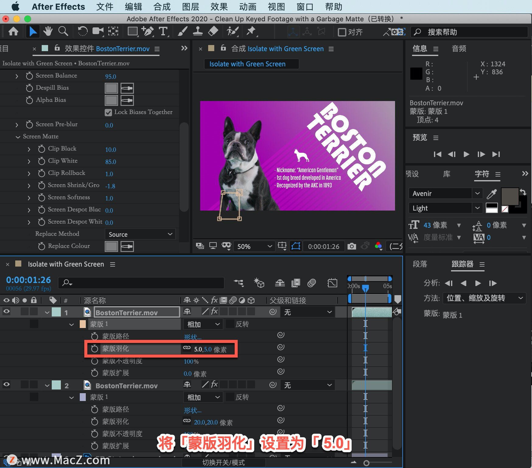Click 形状... link for layer 1 mask path
This screenshot has width=532, height=468.
click(193, 337)
